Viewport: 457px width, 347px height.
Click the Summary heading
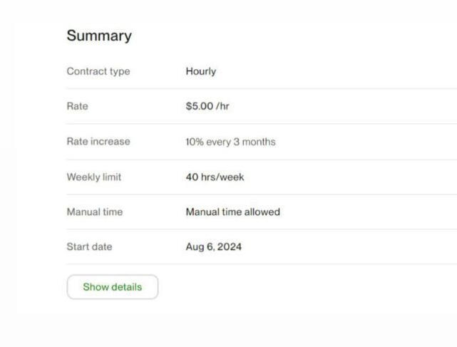[x=99, y=36]
